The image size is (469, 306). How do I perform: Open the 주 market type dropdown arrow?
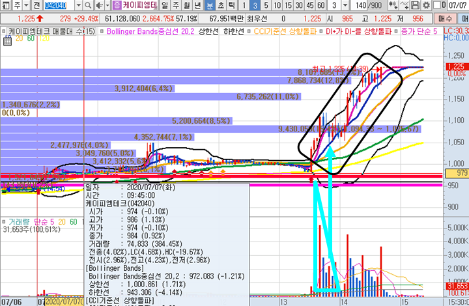tap(26, 5)
